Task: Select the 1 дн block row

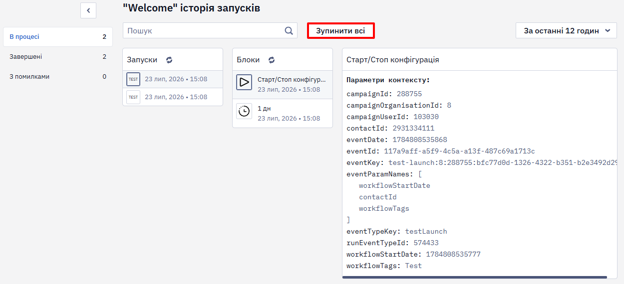Action: [283, 113]
